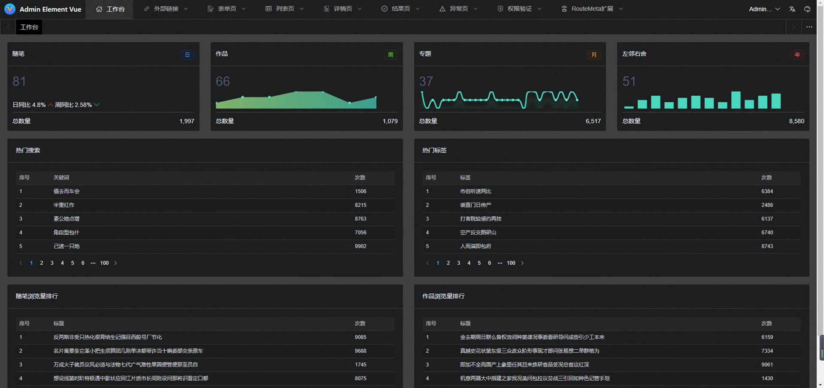Screen dimensions: 824x388
Task: Expand the 权限验证 dropdown menu
Action: pos(539,9)
